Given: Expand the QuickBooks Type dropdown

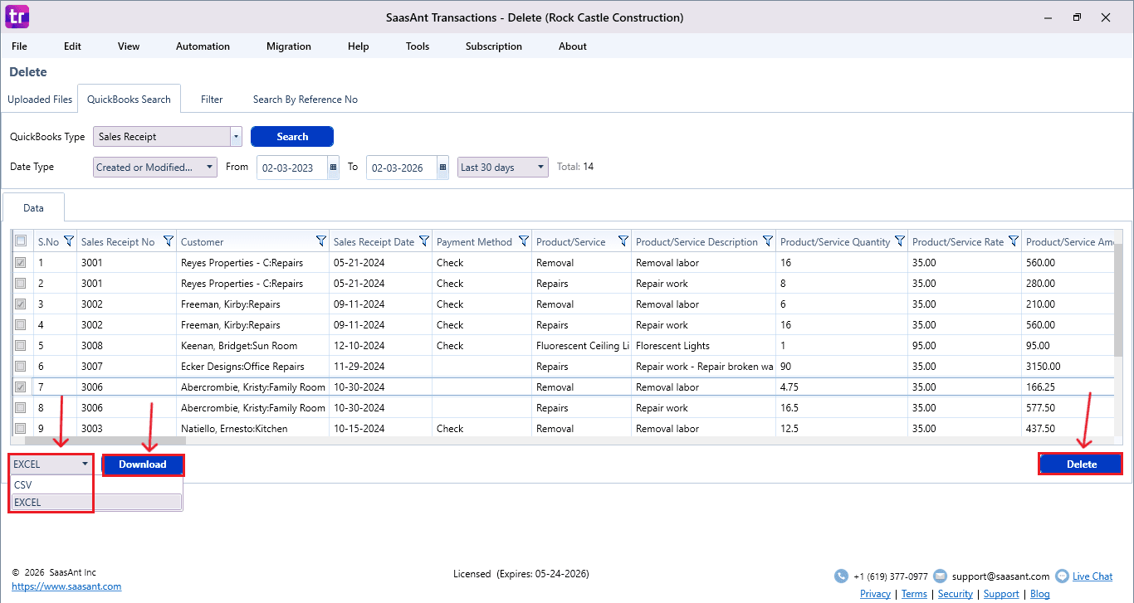Looking at the screenshot, I should coord(236,137).
